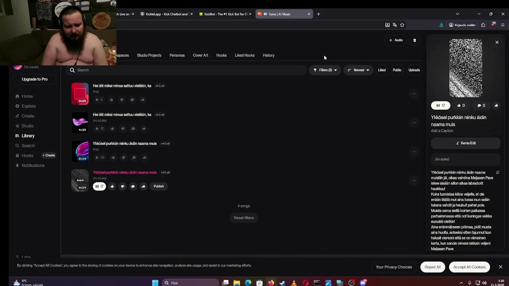Bookmark this page with the star icon
Screen dimensions: 509x286
[x=402, y=25]
